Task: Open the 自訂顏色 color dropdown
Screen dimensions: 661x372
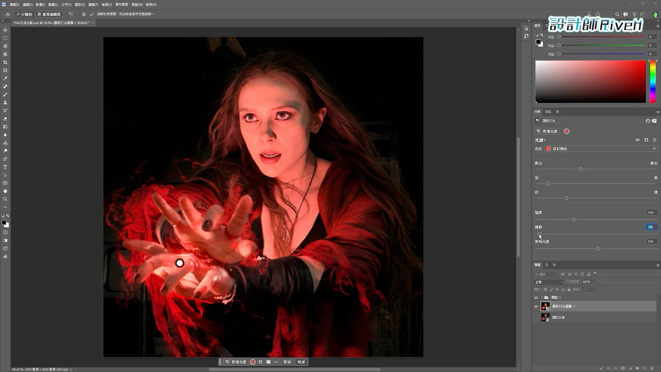Action: 601,148
